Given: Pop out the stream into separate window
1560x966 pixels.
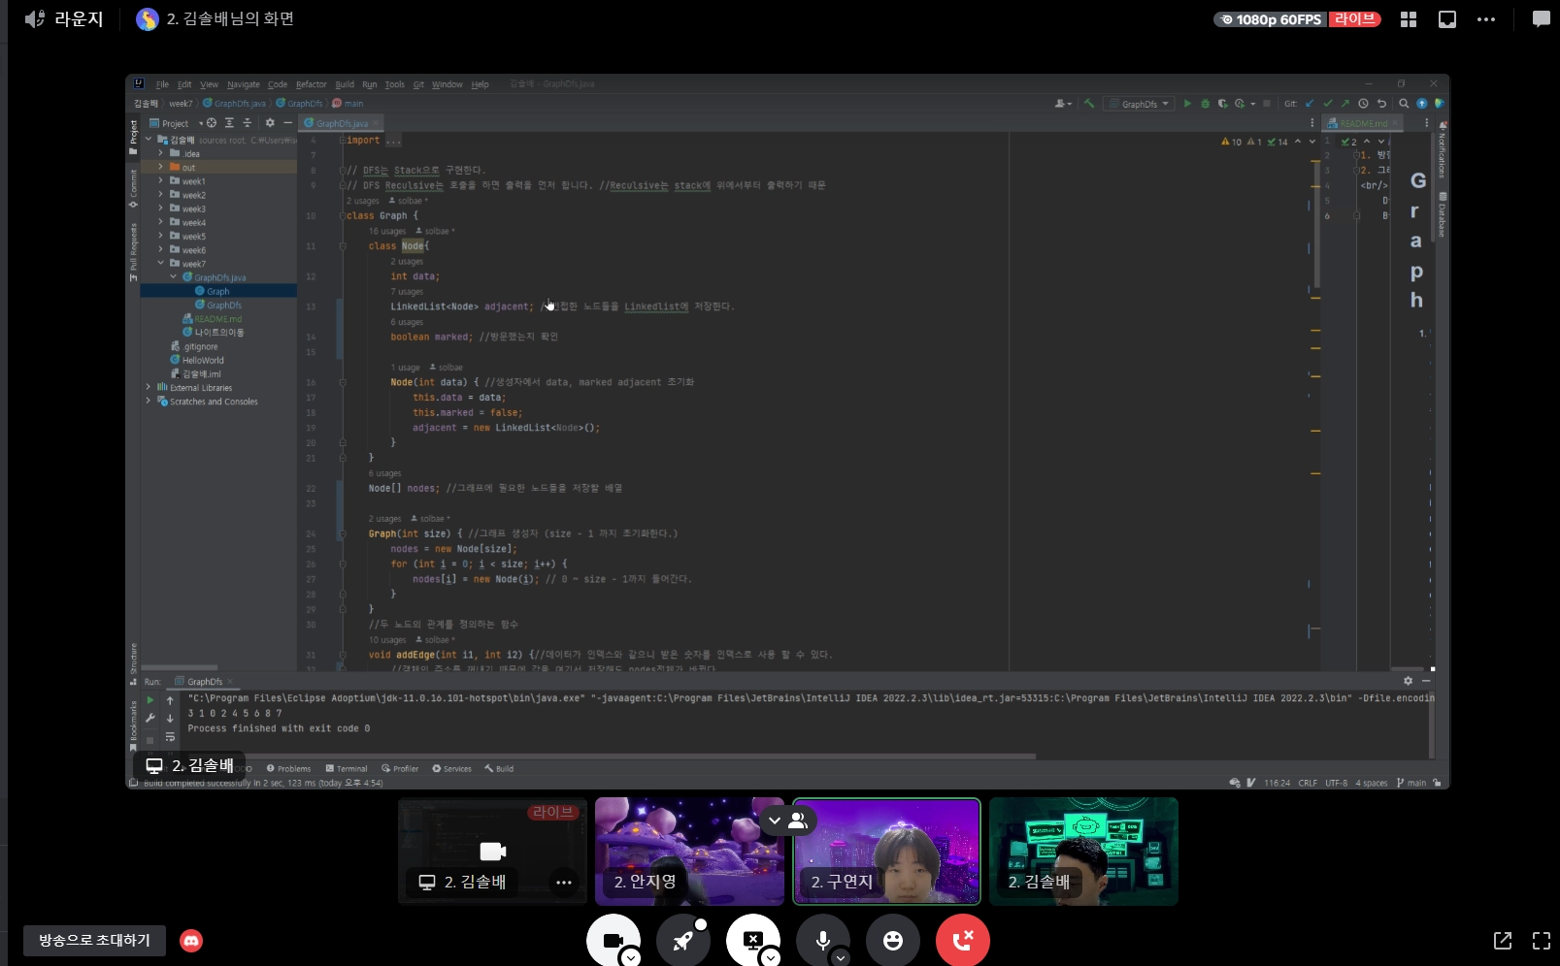Looking at the screenshot, I should click(1502, 940).
